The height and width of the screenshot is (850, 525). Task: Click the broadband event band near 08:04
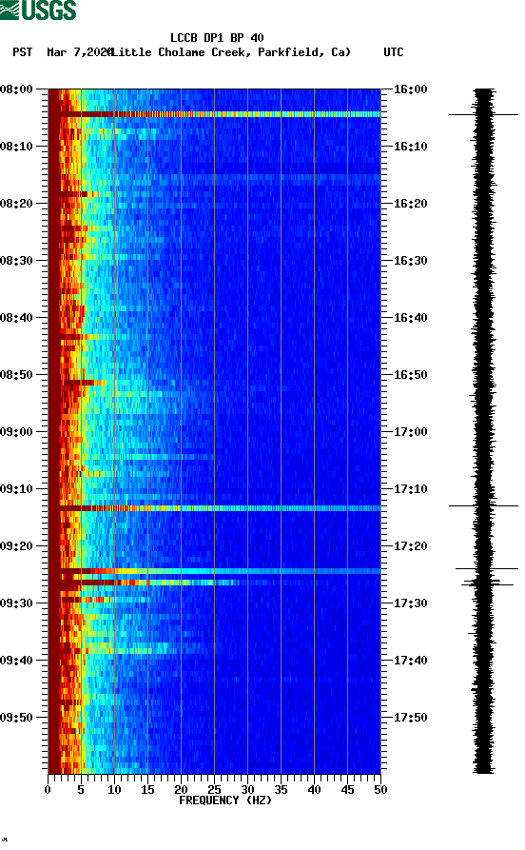pos(214,114)
